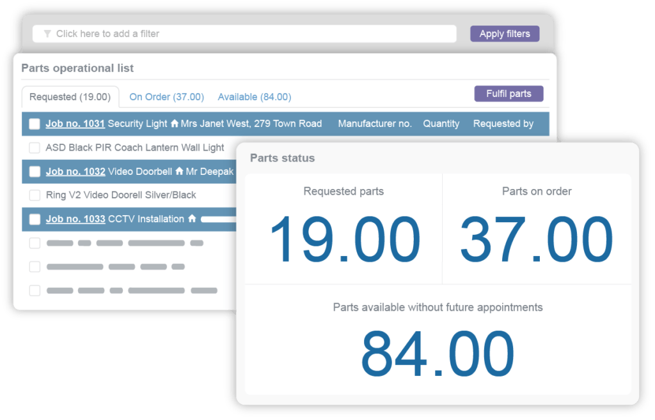Check the checkbox for Job no. 1032

pos(34,171)
